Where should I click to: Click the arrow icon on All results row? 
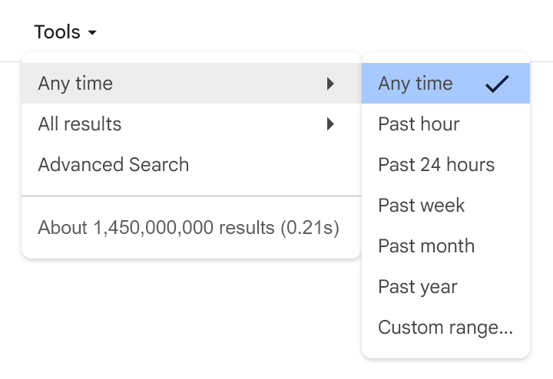tap(330, 124)
